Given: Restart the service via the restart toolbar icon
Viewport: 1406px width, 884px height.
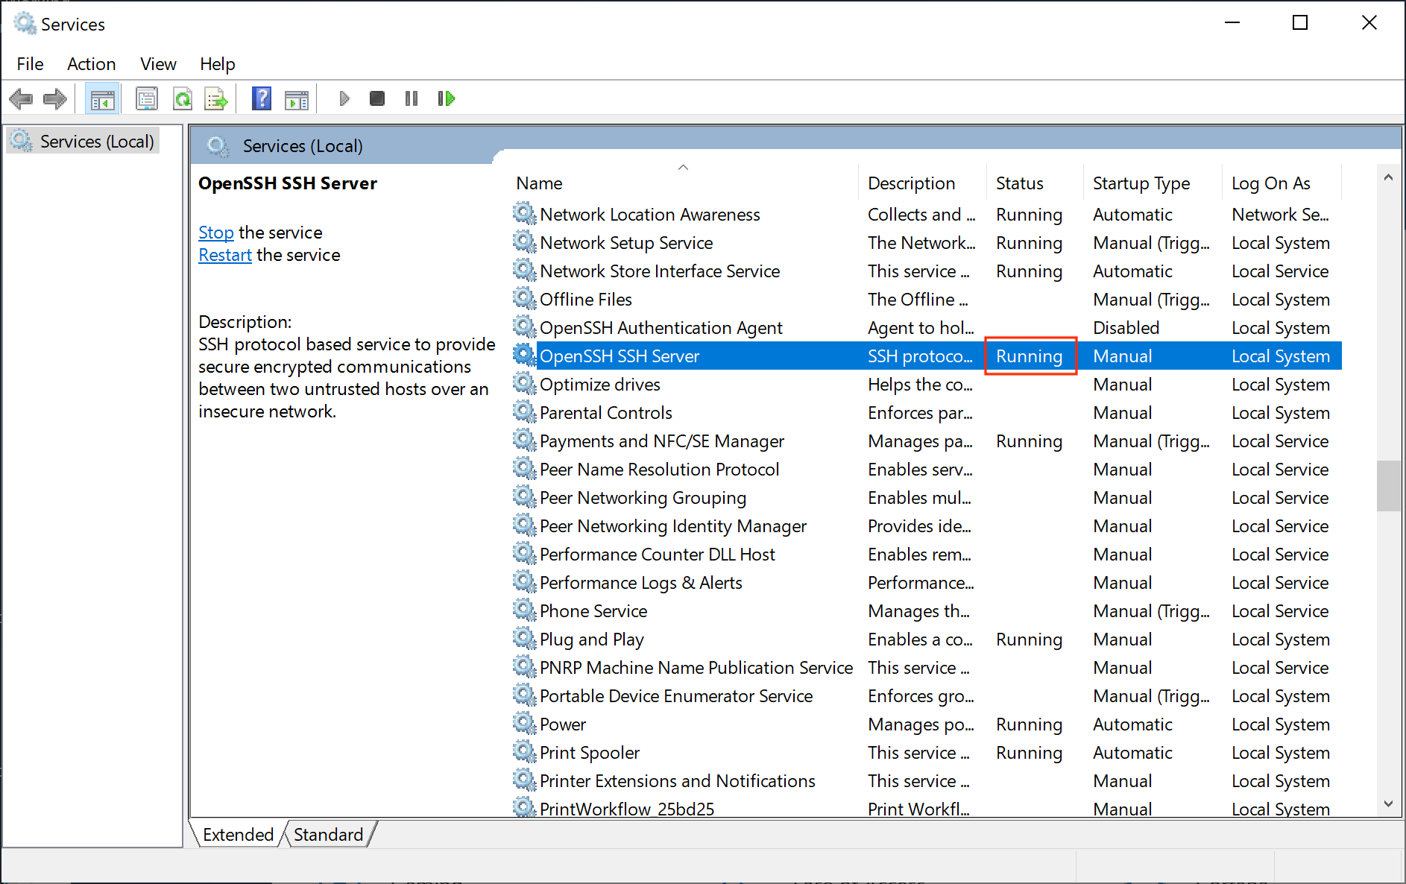Looking at the screenshot, I should click(446, 98).
